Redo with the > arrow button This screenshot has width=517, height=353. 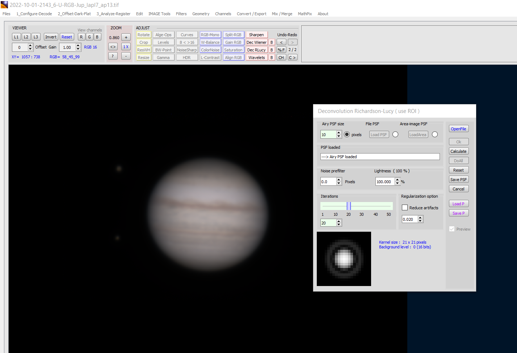(x=293, y=42)
